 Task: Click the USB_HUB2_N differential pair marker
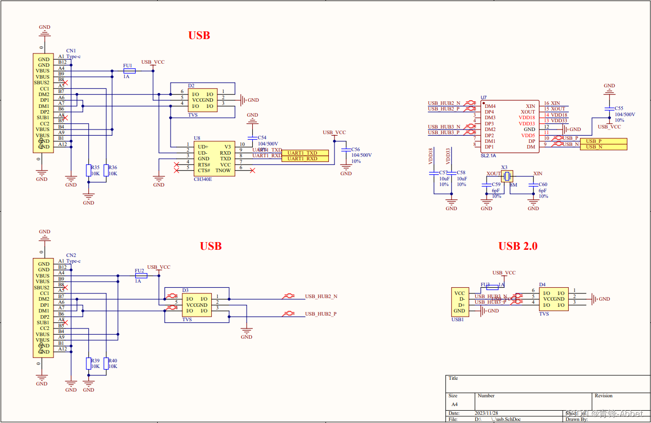pyautogui.click(x=289, y=296)
